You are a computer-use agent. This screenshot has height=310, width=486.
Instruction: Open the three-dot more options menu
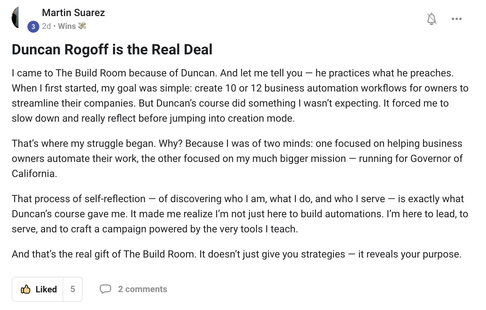pos(456,19)
